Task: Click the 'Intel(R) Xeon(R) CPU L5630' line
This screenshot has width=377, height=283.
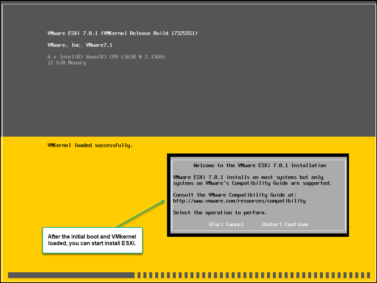Action: pos(106,57)
